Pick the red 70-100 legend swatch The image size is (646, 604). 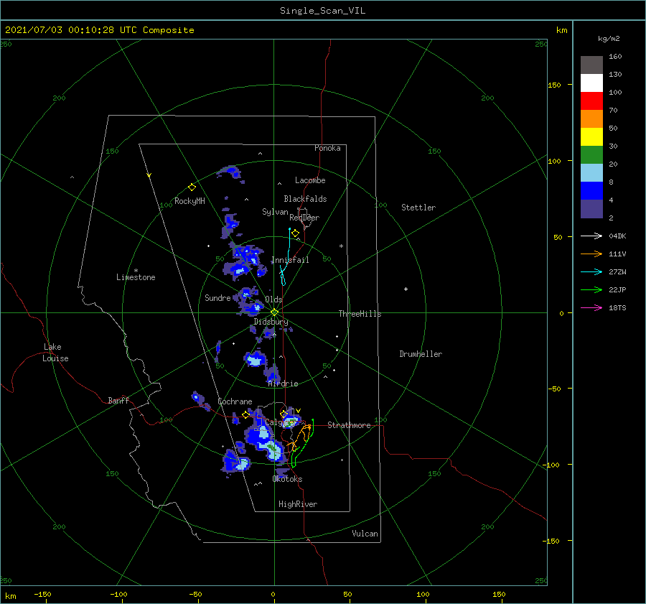point(591,101)
